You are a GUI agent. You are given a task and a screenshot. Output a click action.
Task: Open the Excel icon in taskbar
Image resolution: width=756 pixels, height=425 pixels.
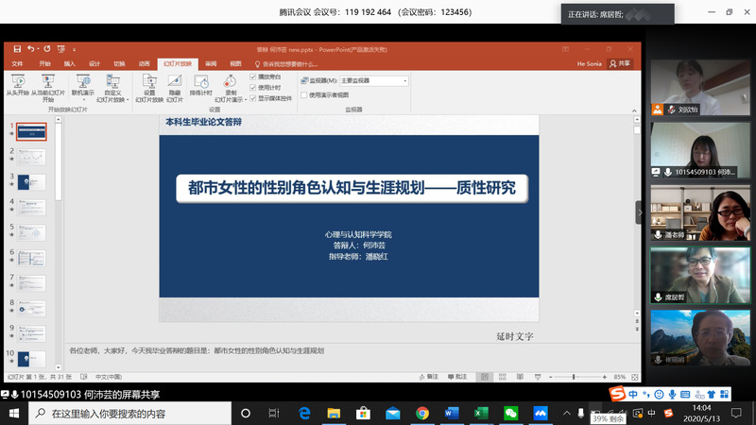coord(480,413)
